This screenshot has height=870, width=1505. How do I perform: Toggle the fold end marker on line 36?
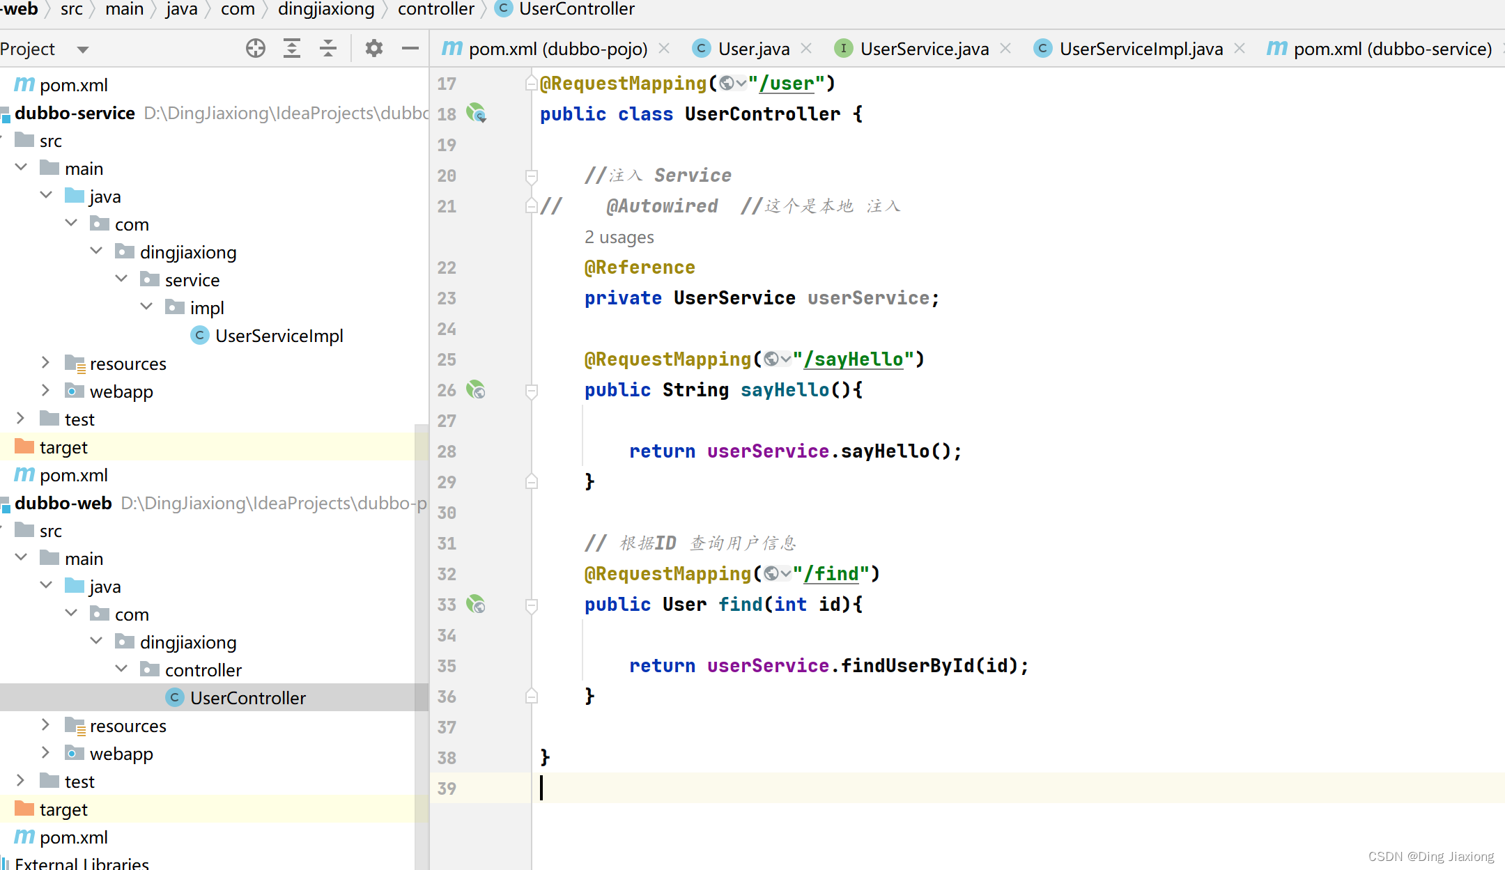click(531, 696)
